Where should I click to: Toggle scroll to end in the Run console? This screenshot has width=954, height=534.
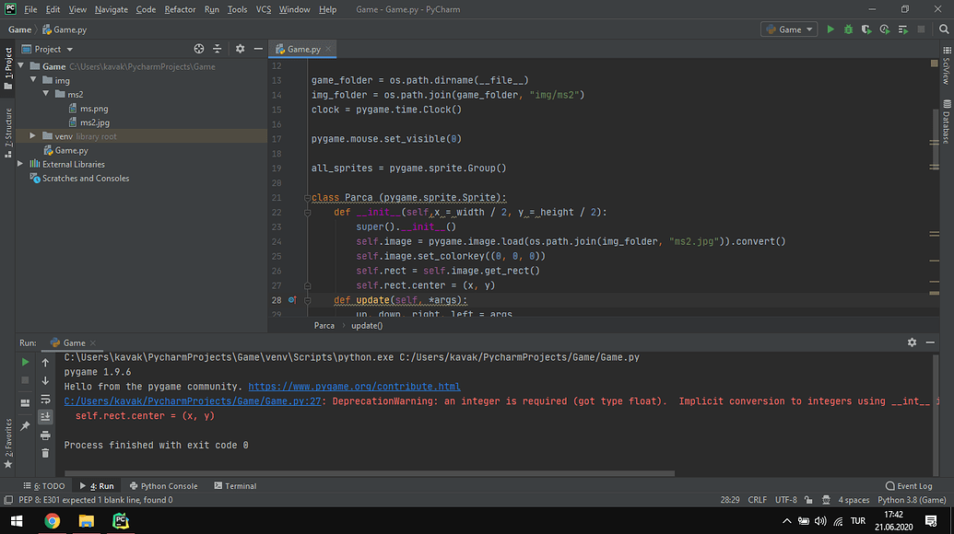click(x=46, y=417)
